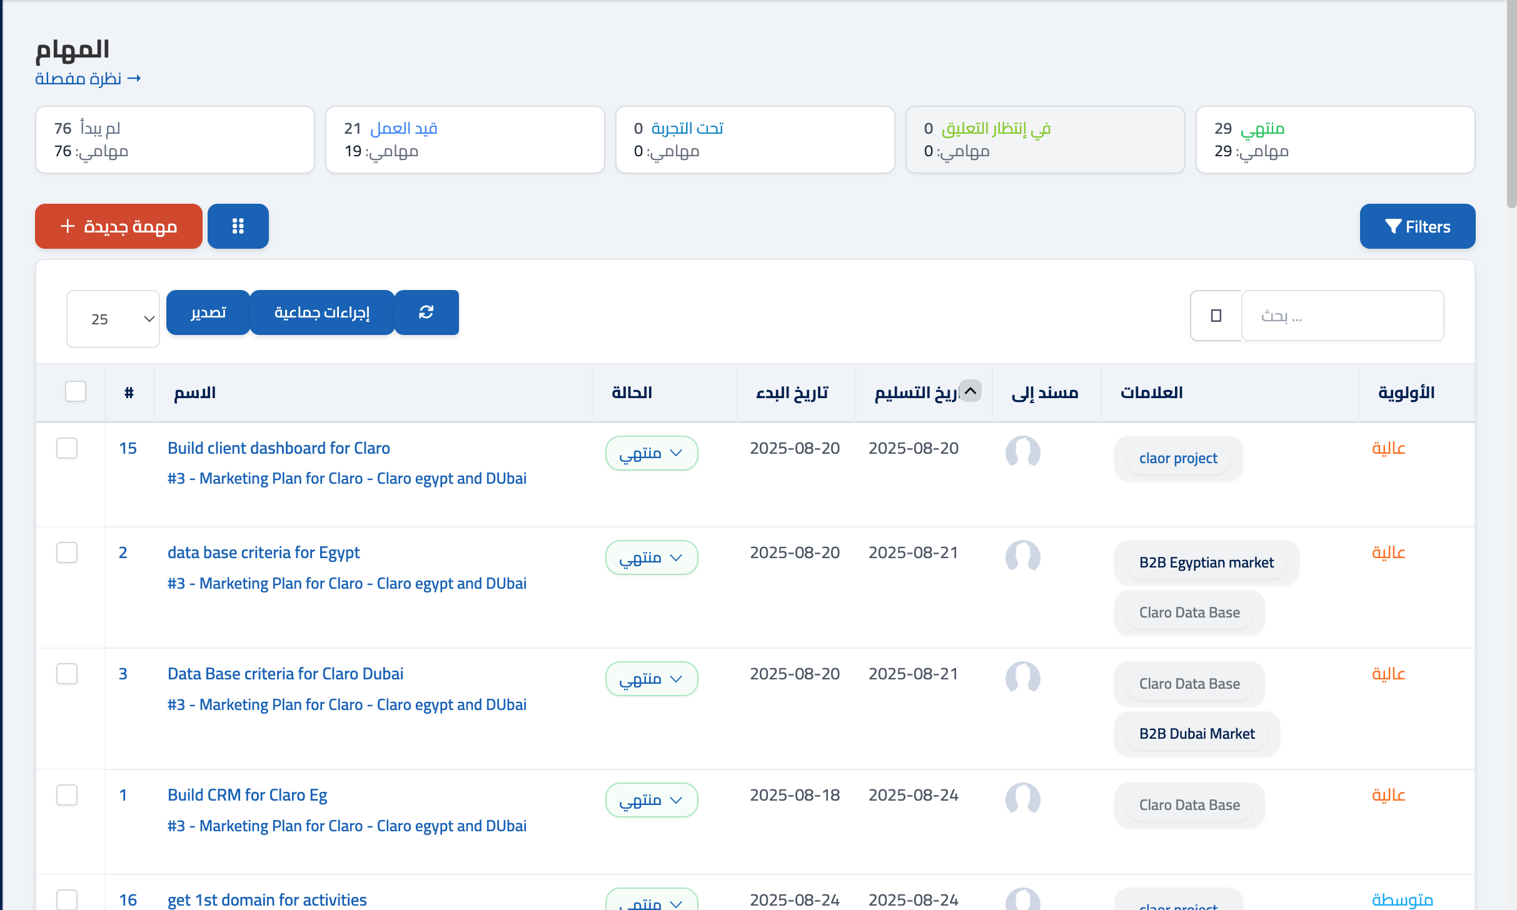
Task: Click the sort arrow on the delivery date column
Action: [x=970, y=391]
